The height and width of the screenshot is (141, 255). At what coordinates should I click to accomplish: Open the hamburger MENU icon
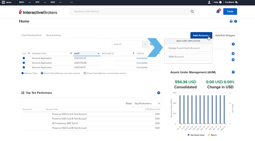point(4,2)
